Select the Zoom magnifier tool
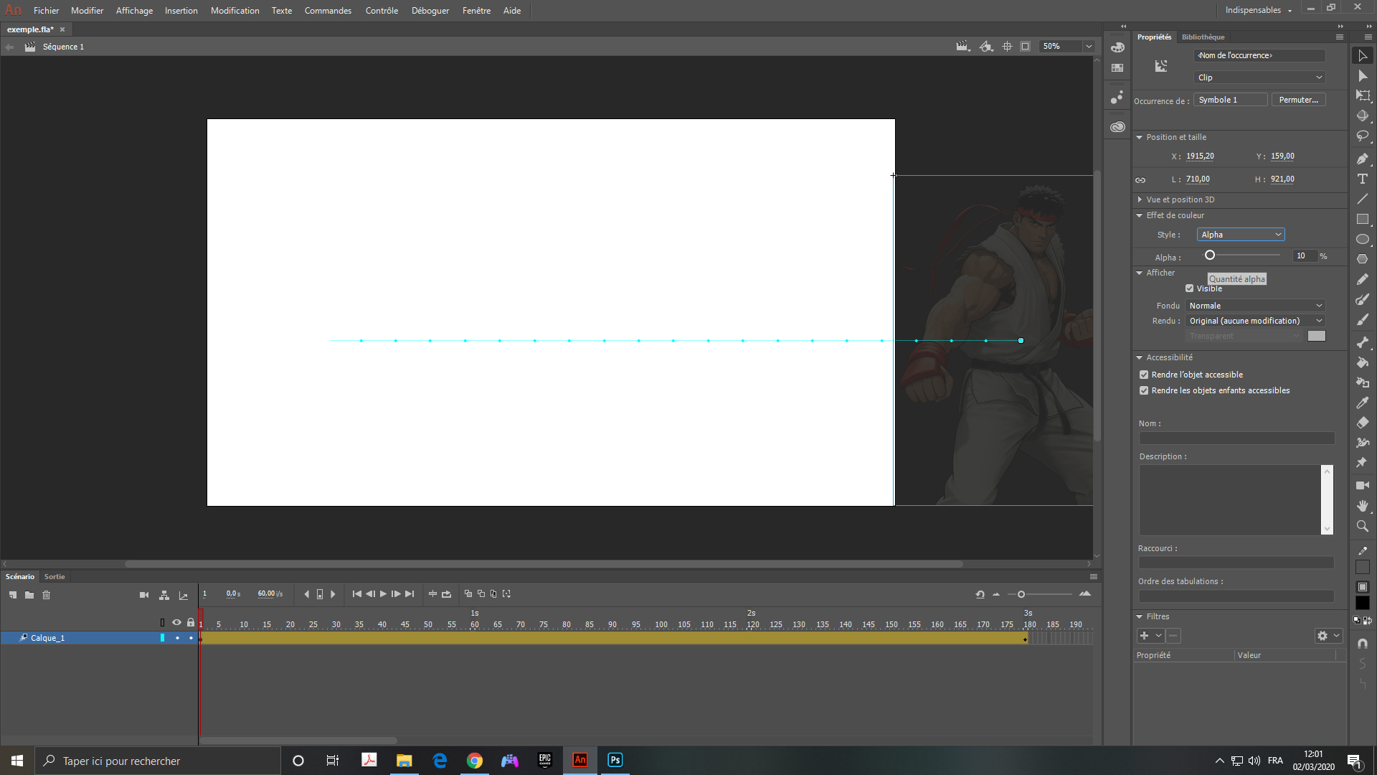1377x775 pixels. (x=1363, y=526)
